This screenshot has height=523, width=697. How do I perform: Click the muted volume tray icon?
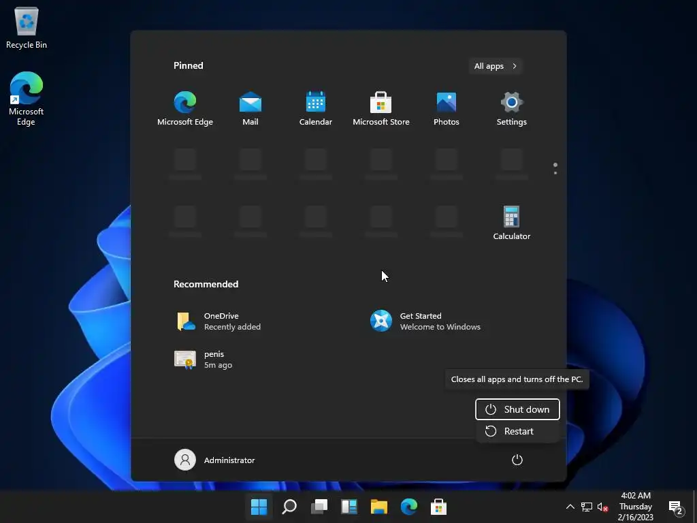pos(603,507)
